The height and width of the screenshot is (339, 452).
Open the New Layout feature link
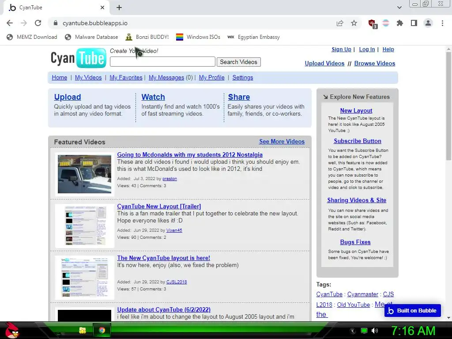(x=356, y=111)
